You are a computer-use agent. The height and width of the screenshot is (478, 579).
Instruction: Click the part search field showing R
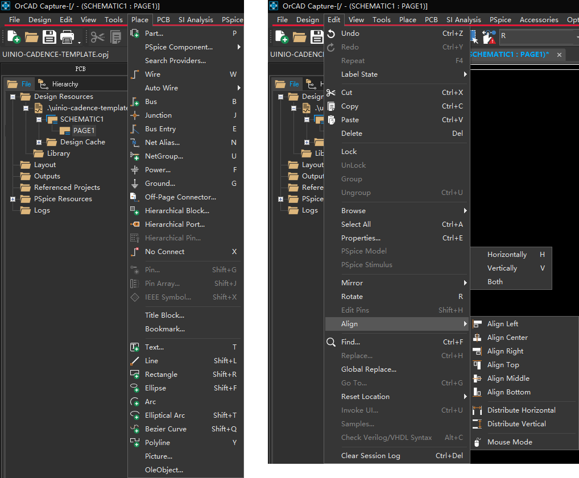click(x=535, y=36)
